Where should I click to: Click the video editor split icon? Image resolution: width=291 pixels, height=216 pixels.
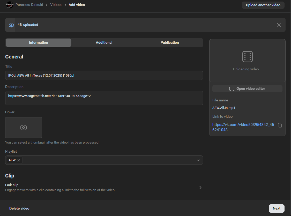click(232, 89)
